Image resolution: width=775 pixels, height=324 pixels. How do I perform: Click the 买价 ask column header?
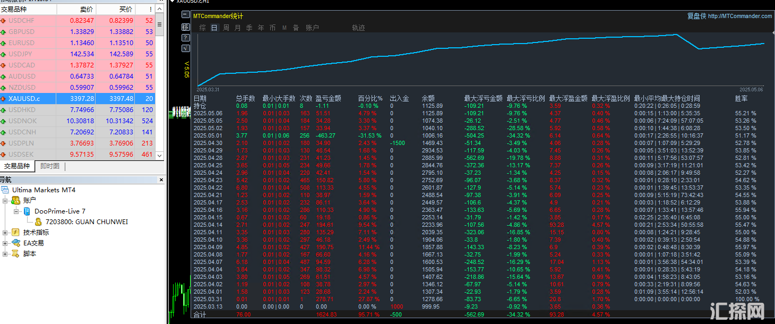116,10
